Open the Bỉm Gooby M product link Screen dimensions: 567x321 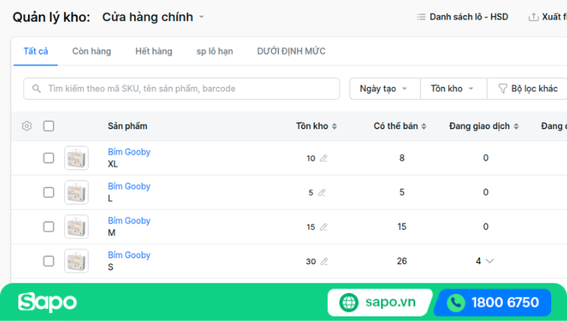coord(129,221)
